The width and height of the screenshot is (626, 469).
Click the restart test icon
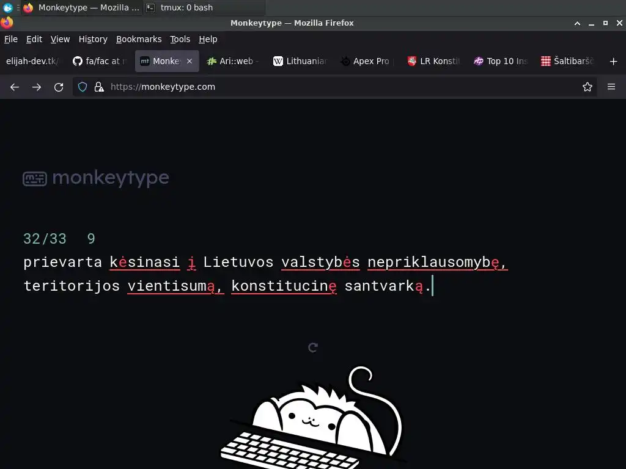313,347
